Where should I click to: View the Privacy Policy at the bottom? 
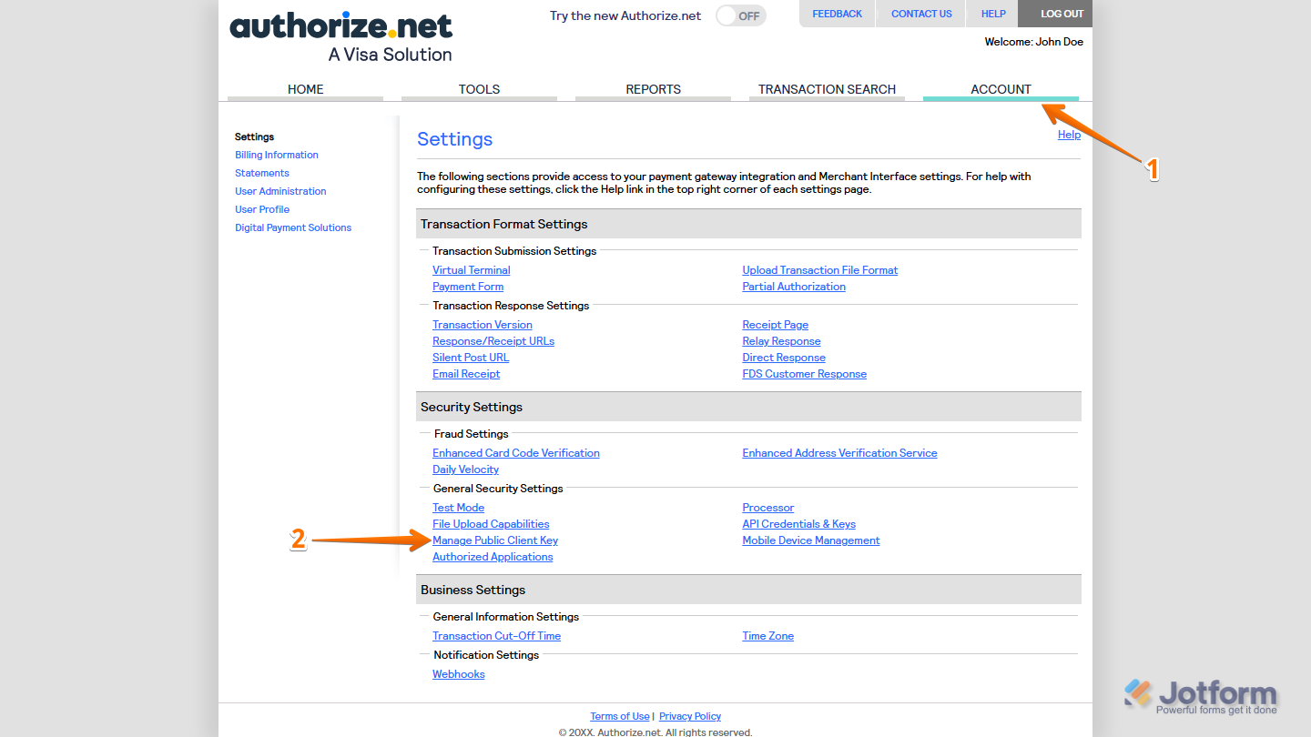pos(689,716)
